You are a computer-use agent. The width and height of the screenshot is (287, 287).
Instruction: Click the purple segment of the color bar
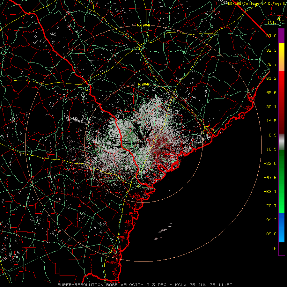(282, 35)
